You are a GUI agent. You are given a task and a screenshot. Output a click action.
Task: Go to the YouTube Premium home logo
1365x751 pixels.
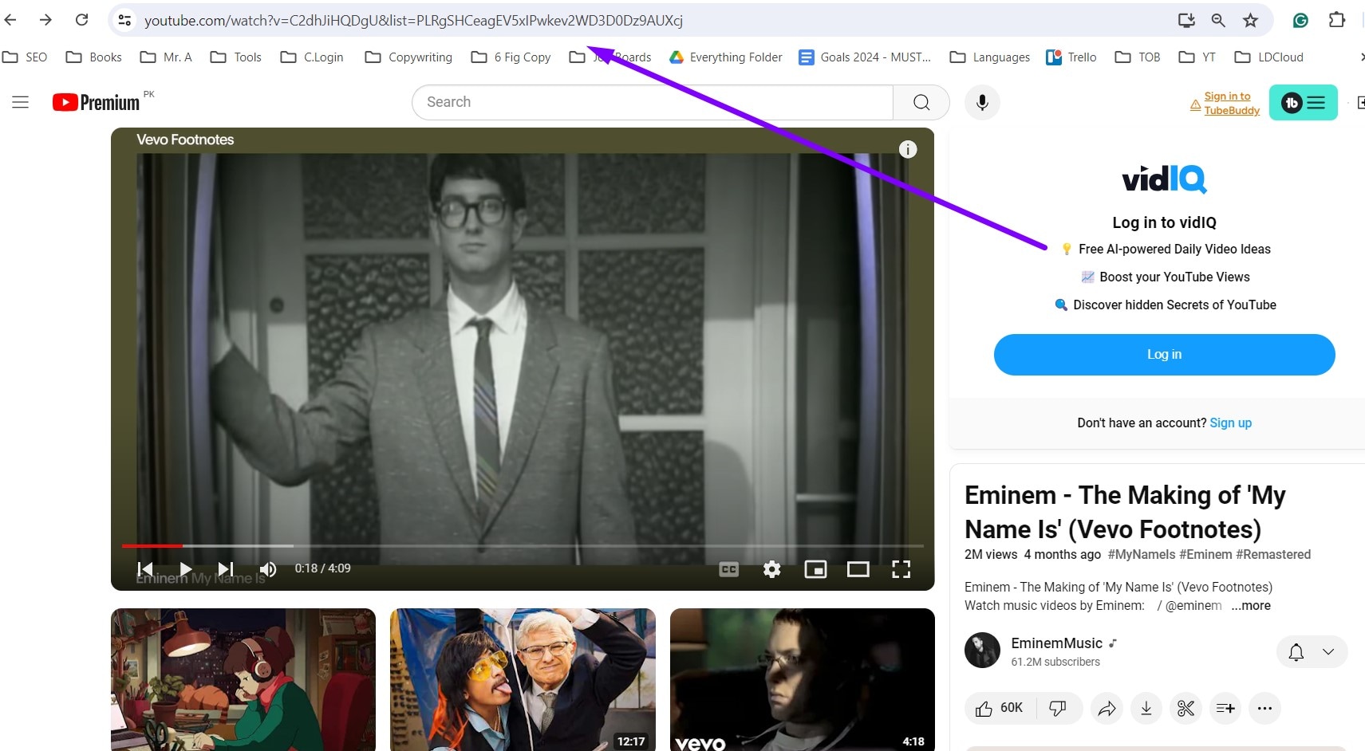(x=96, y=102)
